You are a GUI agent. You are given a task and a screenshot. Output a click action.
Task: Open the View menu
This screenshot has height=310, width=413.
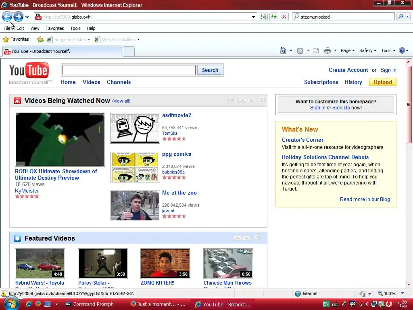(35, 28)
